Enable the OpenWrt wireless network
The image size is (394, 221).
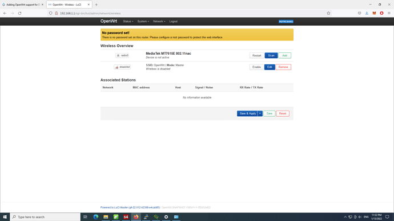[256, 67]
